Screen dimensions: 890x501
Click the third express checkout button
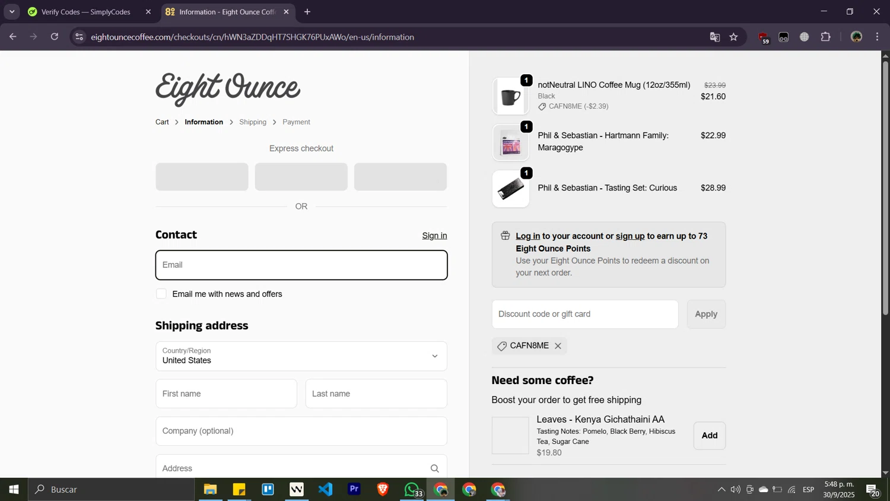coord(401,177)
